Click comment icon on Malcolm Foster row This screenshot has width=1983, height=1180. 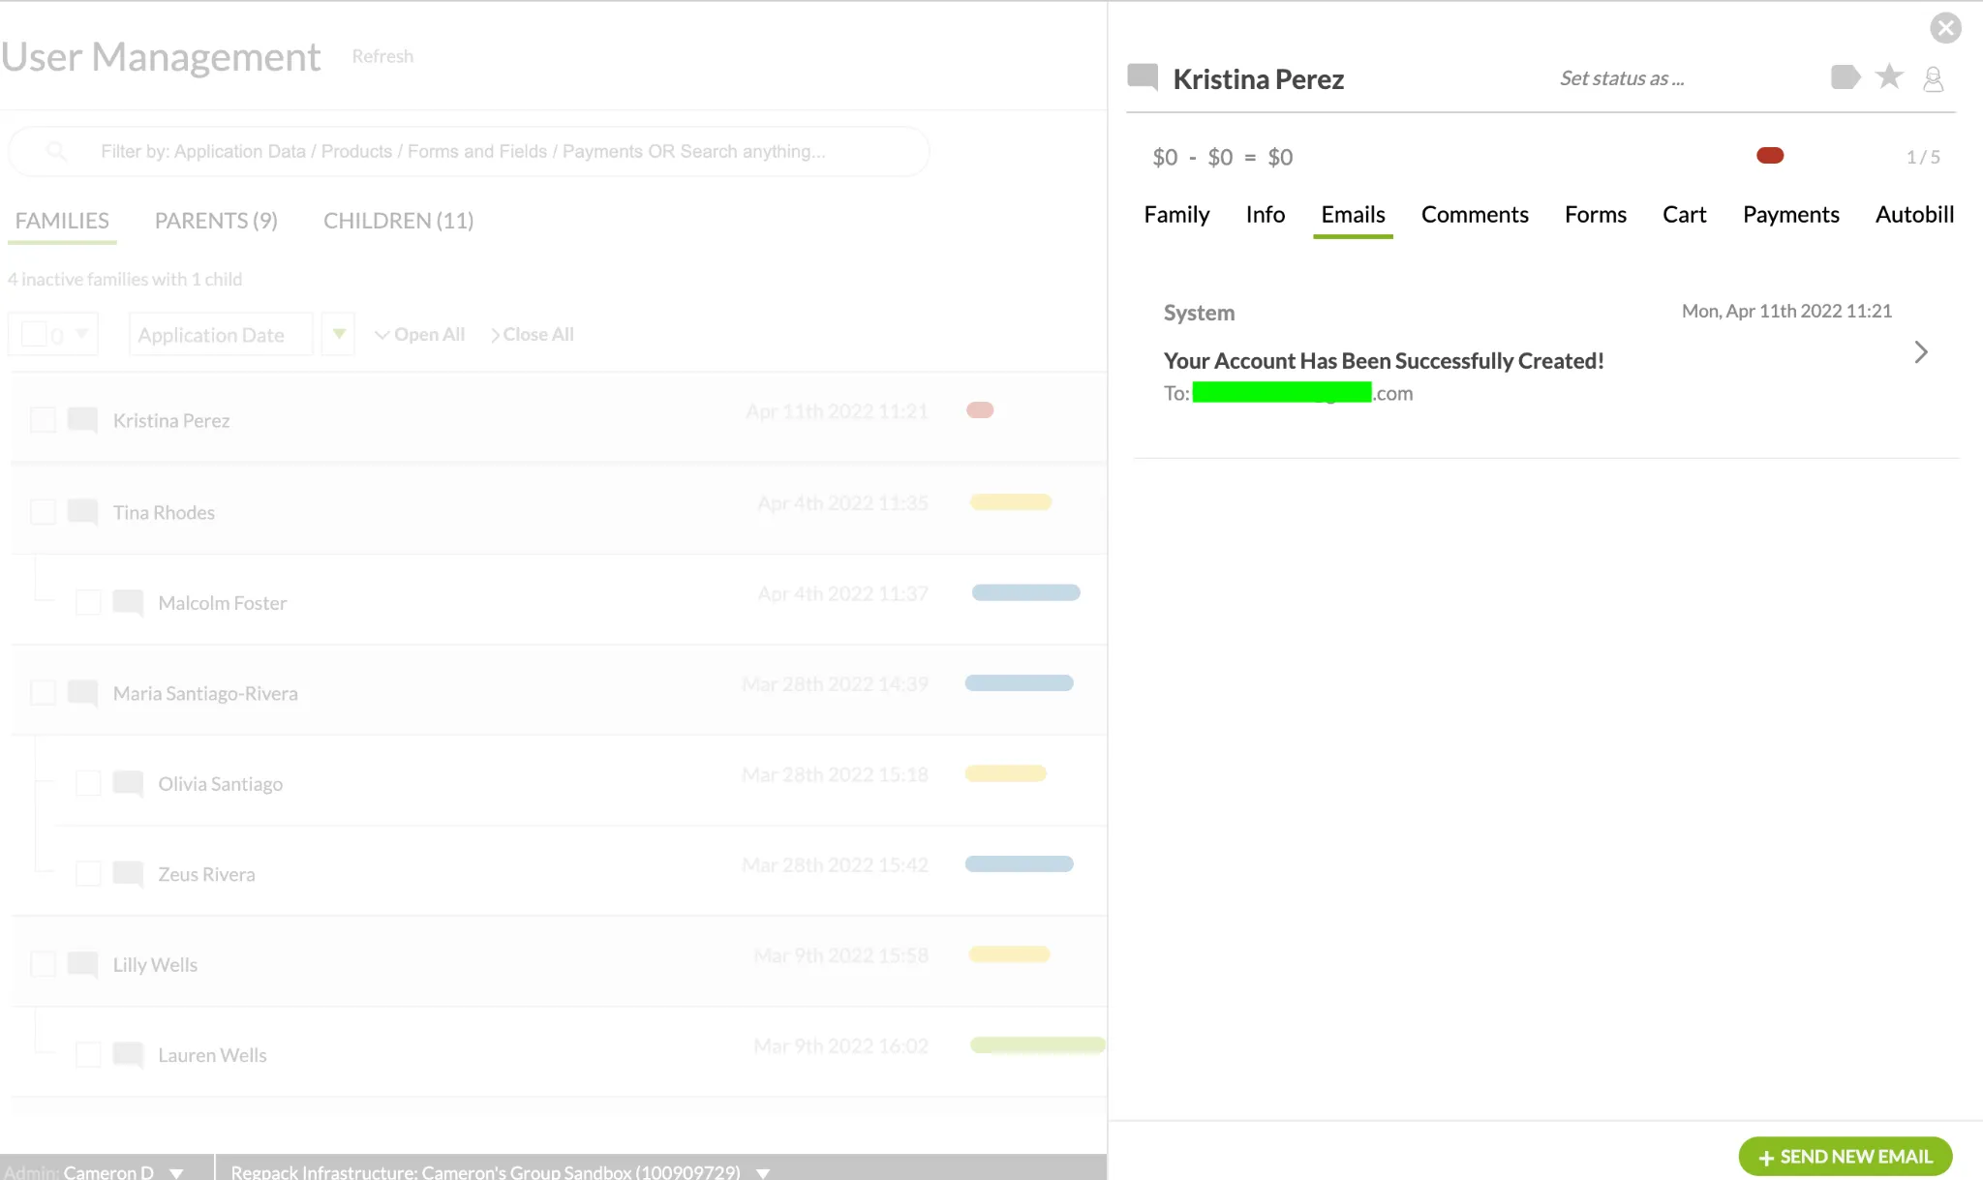(128, 602)
